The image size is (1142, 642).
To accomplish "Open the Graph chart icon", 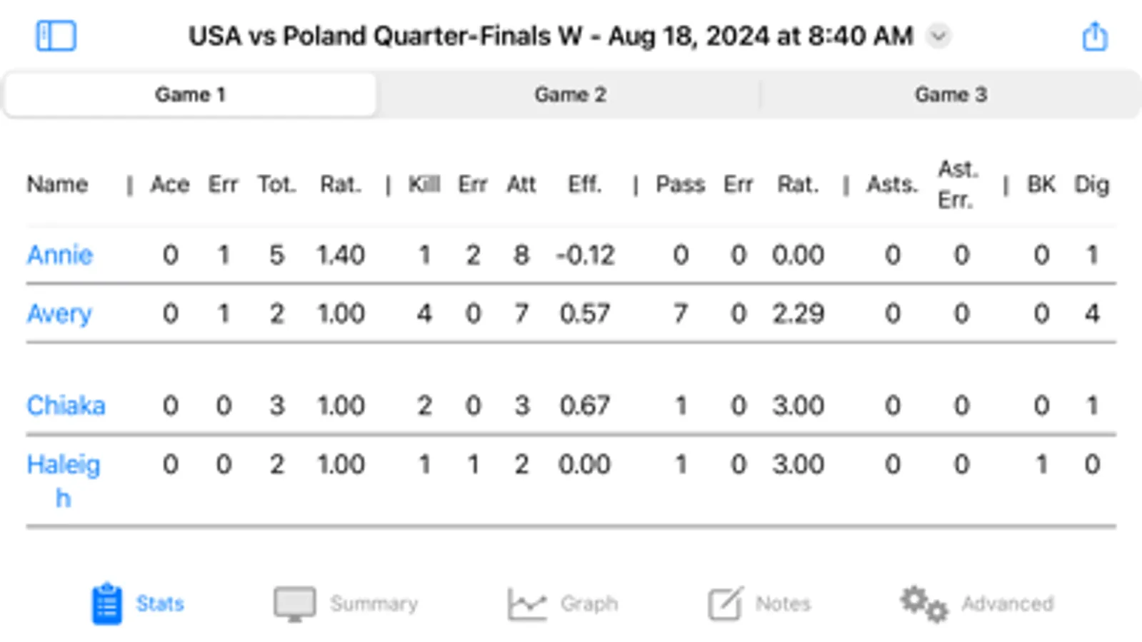I will coord(527,603).
